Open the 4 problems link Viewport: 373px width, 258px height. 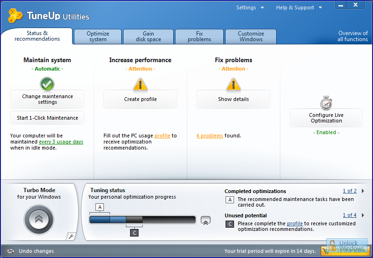coord(210,136)
